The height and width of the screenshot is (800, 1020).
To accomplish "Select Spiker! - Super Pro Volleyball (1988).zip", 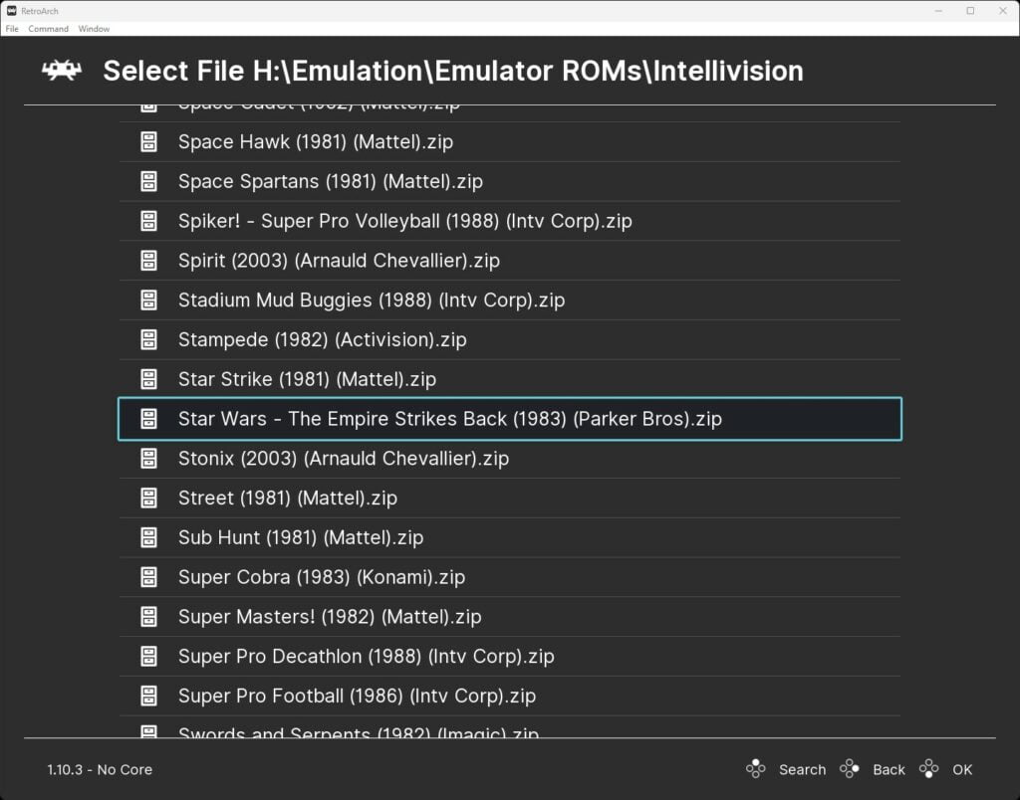I will pyautogui.click(x=510, y=221).
